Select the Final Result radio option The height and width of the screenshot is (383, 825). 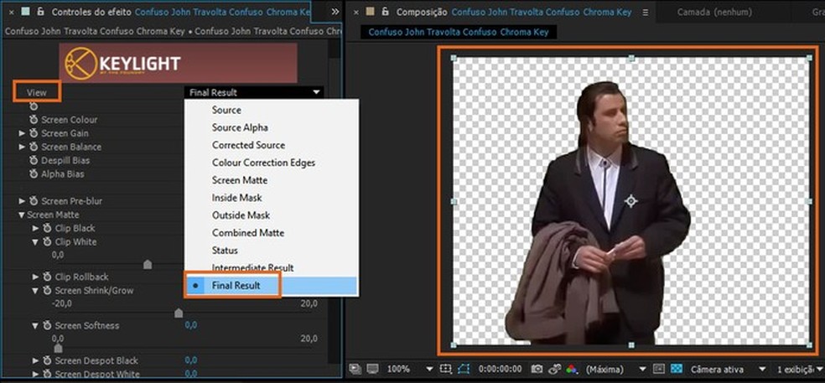[235, 286]
